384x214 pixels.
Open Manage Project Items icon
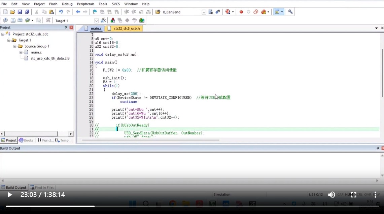coord(113,20)
